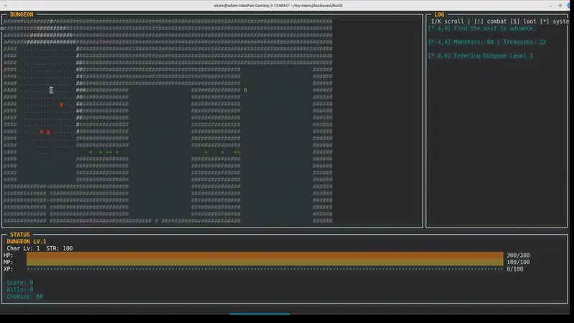
Task: Click the [$] loot filter label
Action: click(523, 22)
